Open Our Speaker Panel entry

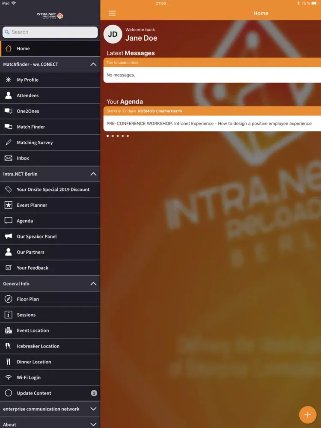[x=50, y=236]
